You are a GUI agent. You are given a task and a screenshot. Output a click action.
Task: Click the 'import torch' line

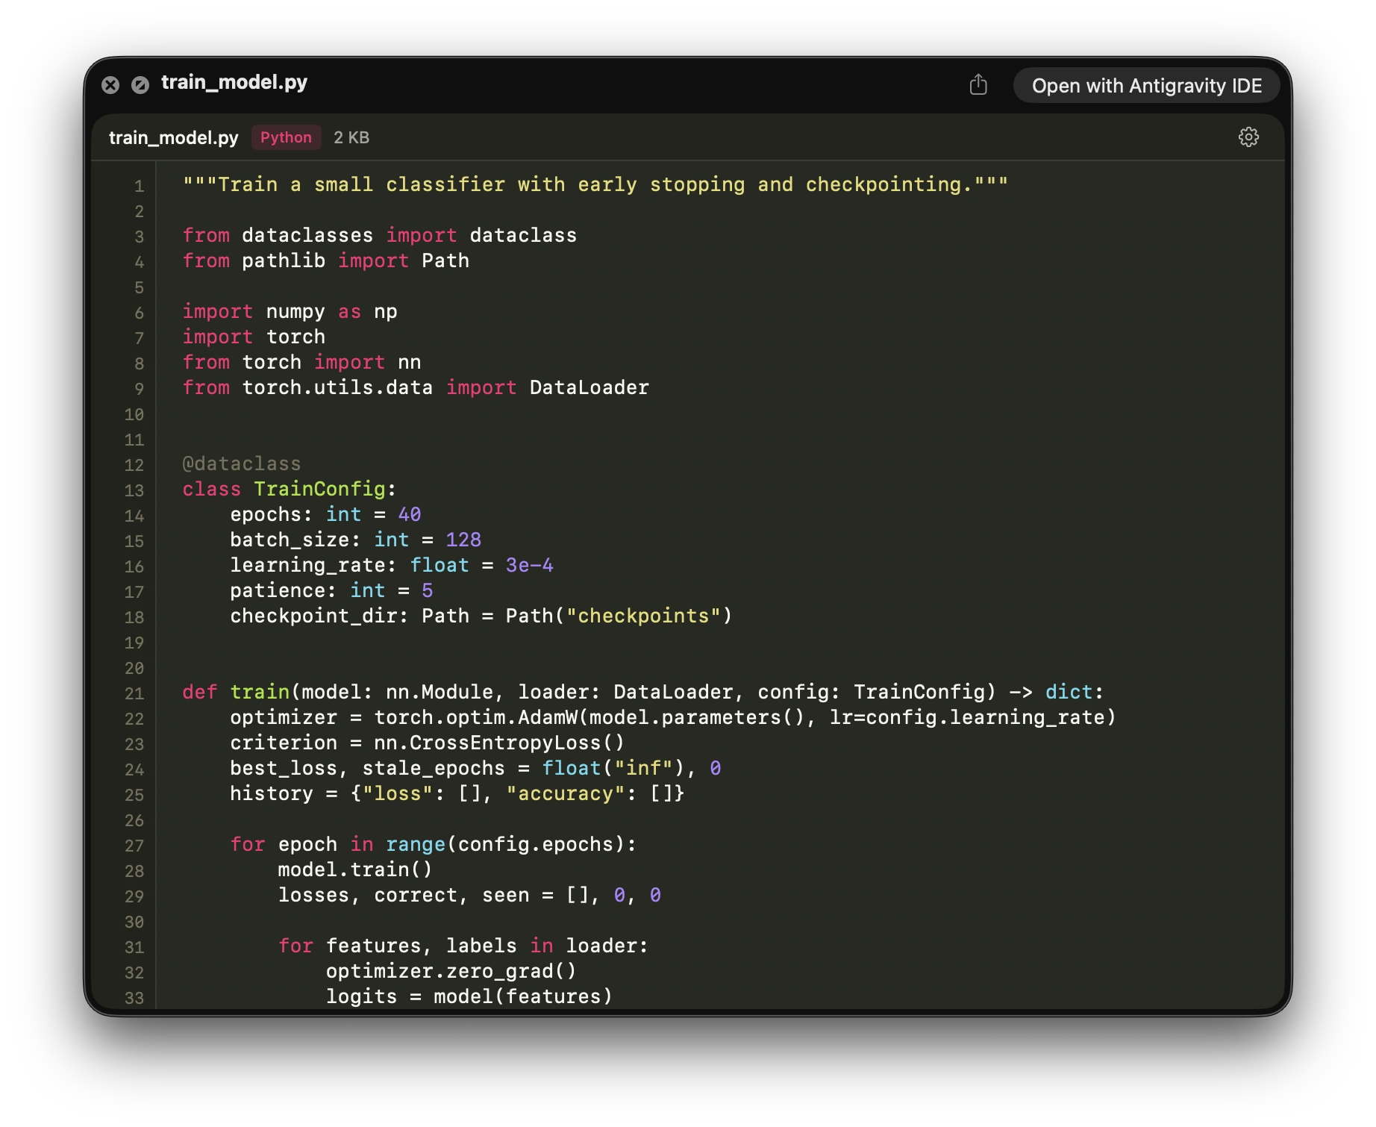[254, 337]
